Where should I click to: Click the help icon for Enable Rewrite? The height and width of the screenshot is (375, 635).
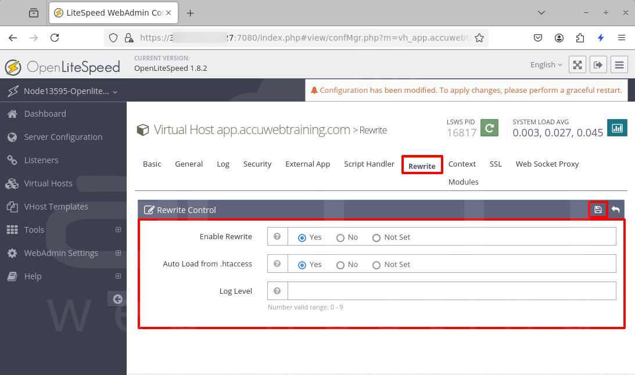tap(277, 236)
